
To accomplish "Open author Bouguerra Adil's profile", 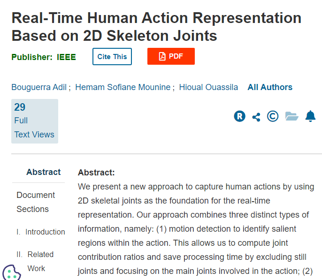I will click(x=40, y=87).
